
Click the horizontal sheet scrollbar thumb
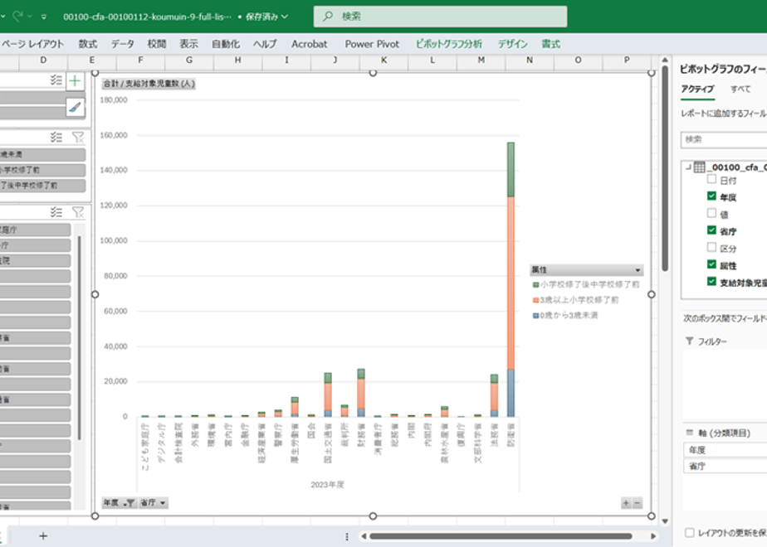(x=501, y=536)
